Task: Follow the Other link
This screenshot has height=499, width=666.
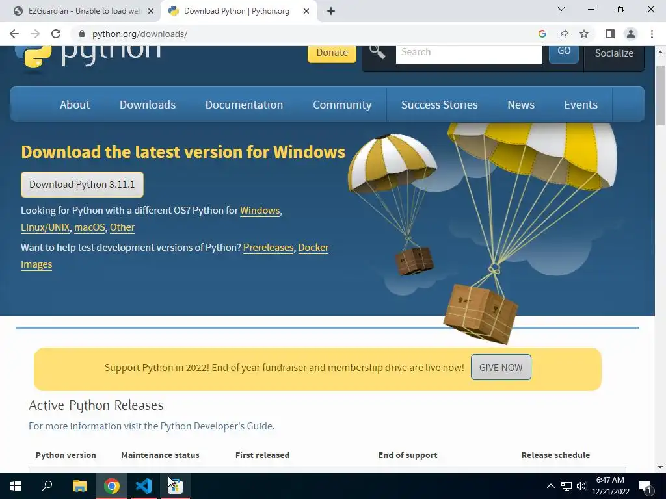Action: [x=122, y=227]
